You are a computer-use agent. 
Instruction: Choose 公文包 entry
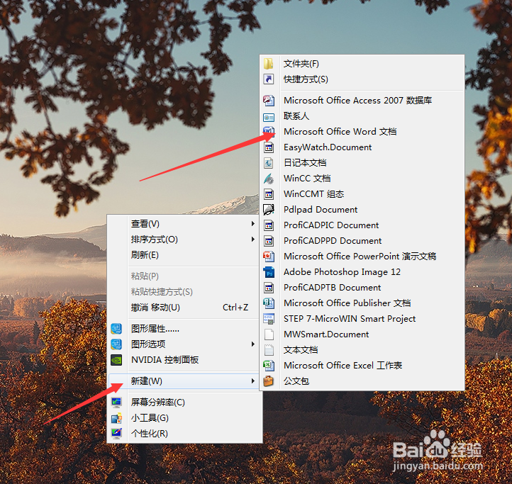point(362,381)
